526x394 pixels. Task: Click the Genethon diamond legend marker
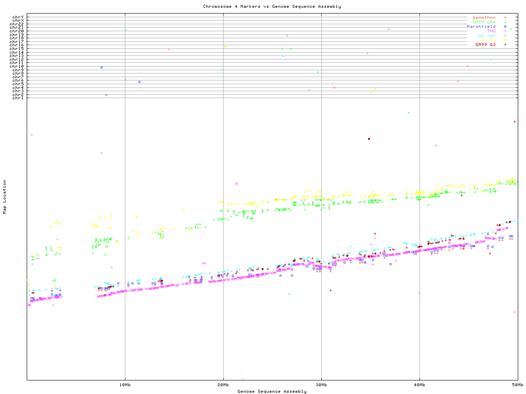505,18
